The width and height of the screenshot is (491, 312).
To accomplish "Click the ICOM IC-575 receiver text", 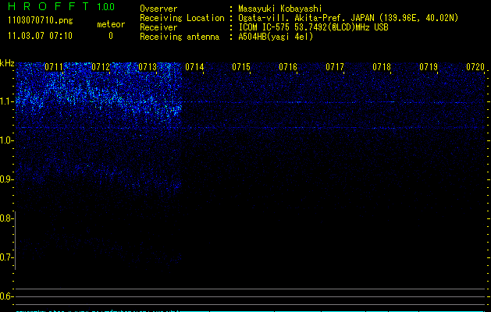I will pyautogui.click(x=313, y=27).
